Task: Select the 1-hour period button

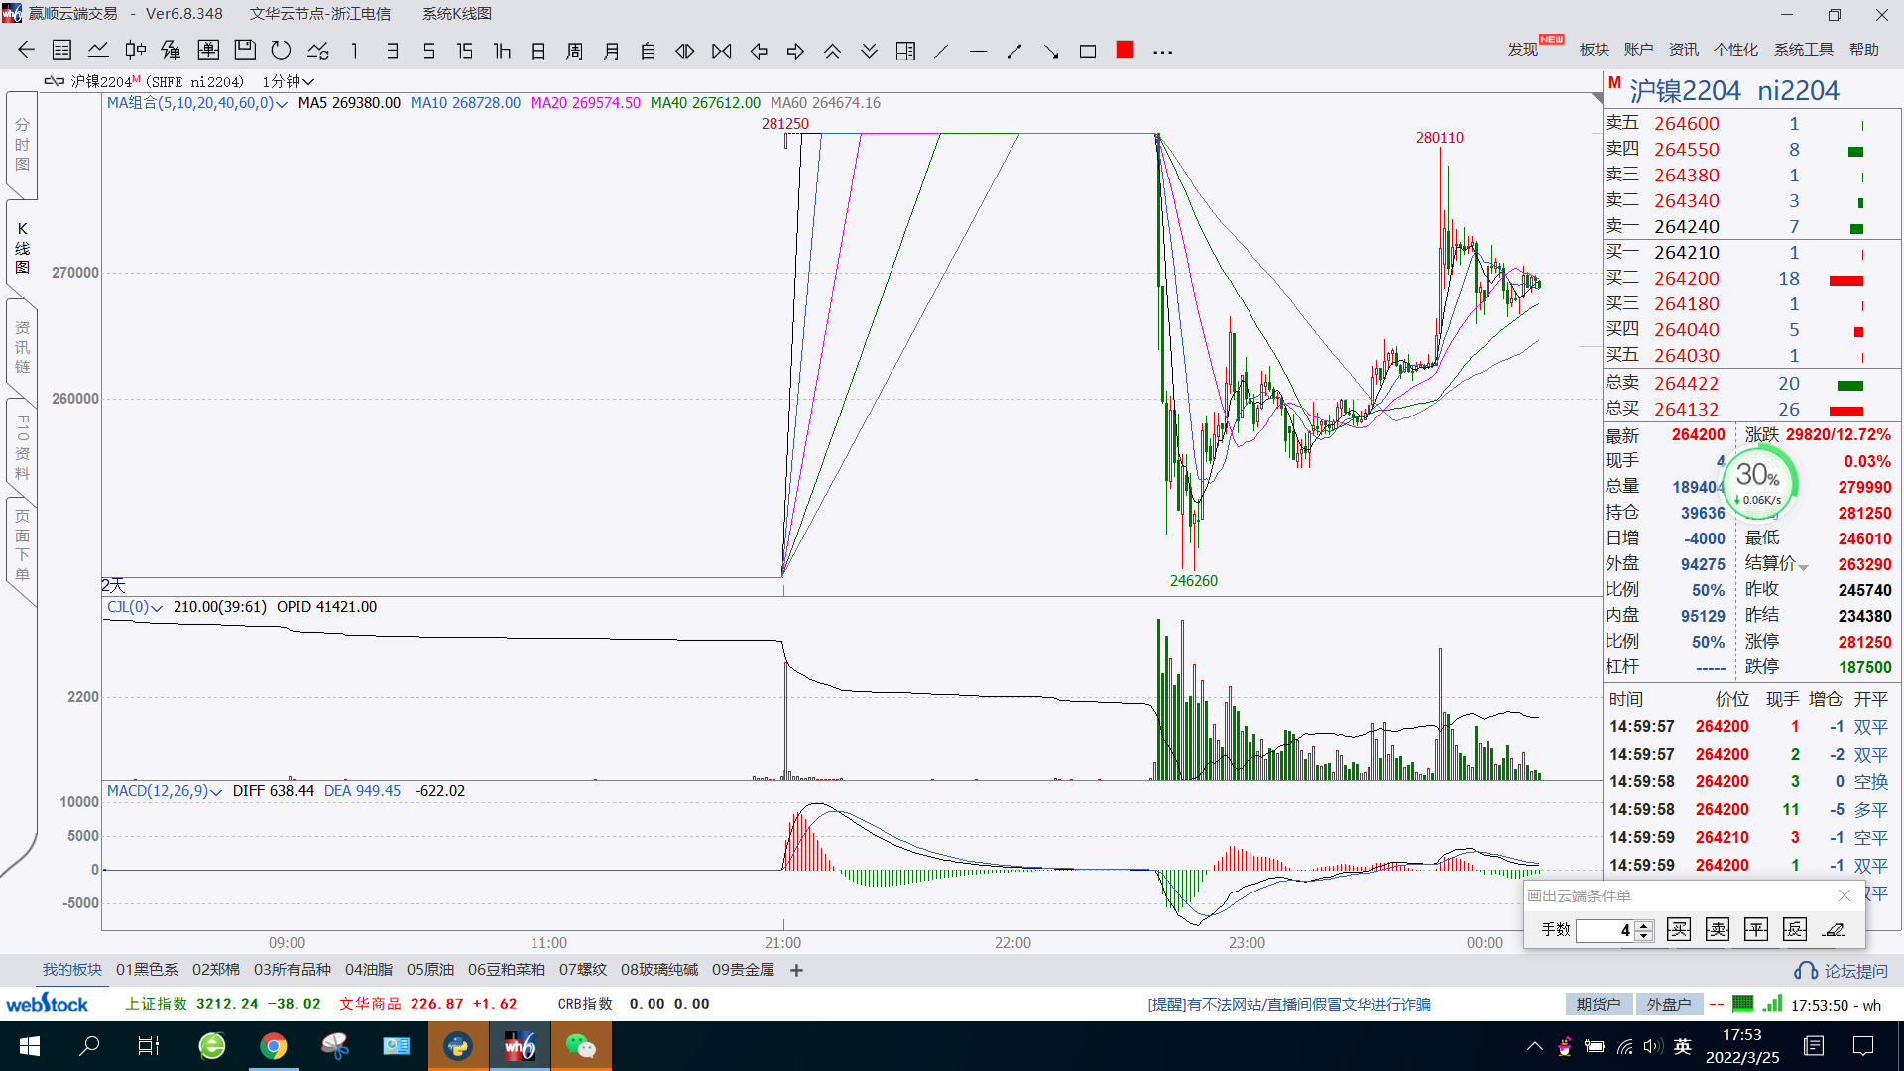Action: [502, 51]
